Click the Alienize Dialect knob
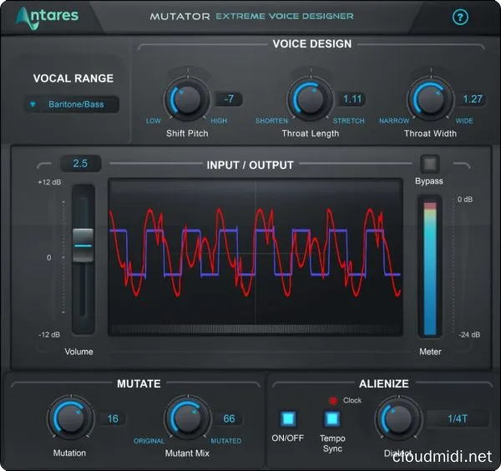The height and width of the screenshot is (471, 501). (x=399, y=418)
